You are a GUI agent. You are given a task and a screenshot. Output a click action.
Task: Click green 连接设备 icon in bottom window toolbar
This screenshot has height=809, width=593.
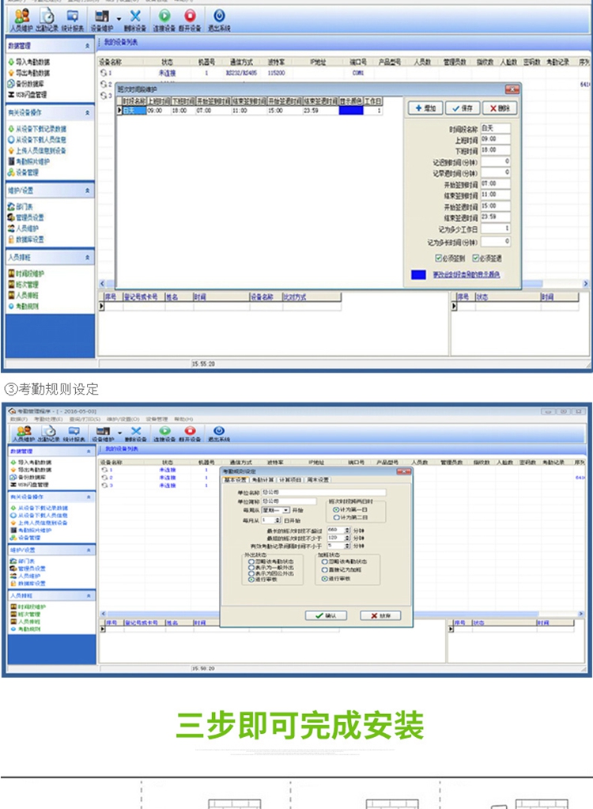(164, 431)
